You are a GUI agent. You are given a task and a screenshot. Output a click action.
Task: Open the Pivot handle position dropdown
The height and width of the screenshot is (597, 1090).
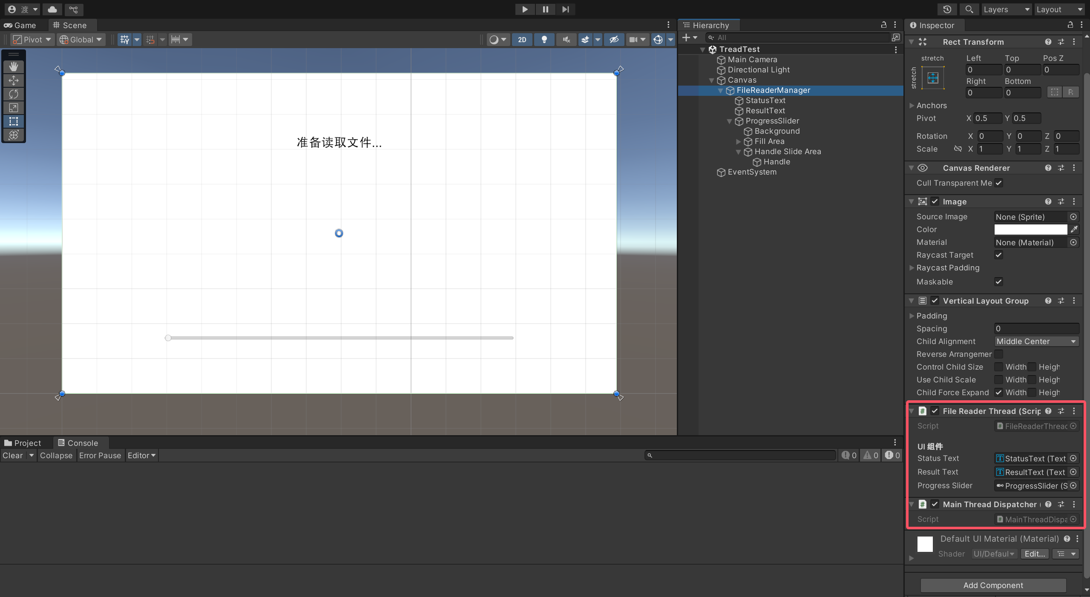(32, 40)
